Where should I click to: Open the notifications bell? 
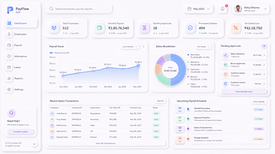pyautogui.click(x=222, y=9)
